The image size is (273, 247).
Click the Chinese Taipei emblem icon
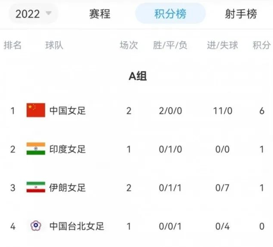35,225
